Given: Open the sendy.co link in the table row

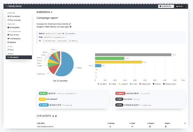Looking at the screenshot, I should (x=45, y=126).
